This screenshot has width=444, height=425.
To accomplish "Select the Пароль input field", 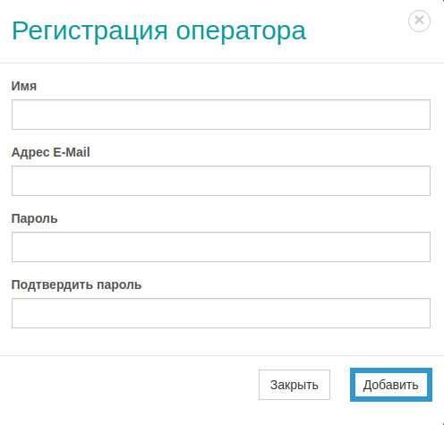I will (x=221, y=247).
